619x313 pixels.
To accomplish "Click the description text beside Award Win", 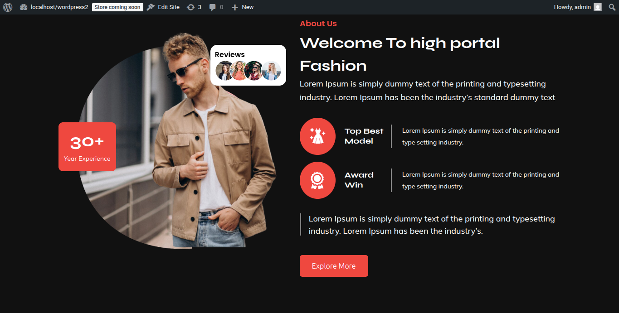I will [x=481, y=180].
